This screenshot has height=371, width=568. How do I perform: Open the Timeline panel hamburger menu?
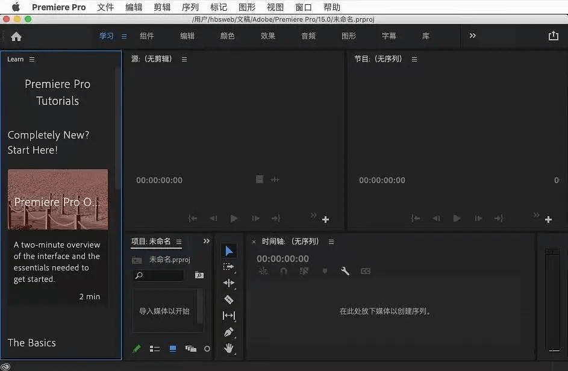click(331, 242)
